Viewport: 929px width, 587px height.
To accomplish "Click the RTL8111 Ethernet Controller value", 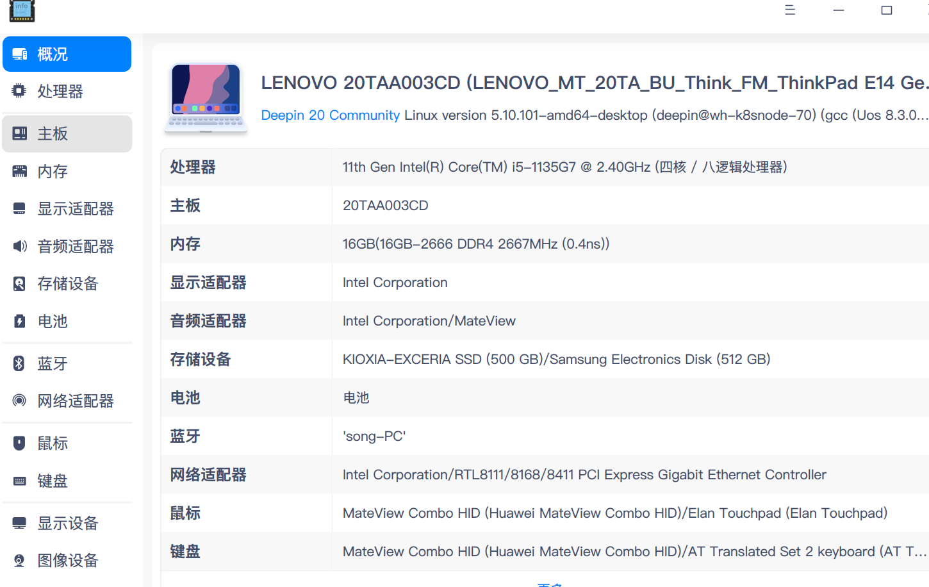I will coord(584,475).
